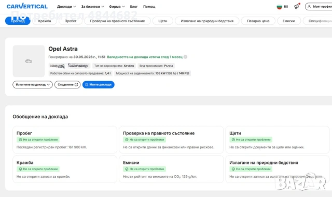Click the green checkmark badge under Пробег
332x197 pixels.
(x=38, y=140)
